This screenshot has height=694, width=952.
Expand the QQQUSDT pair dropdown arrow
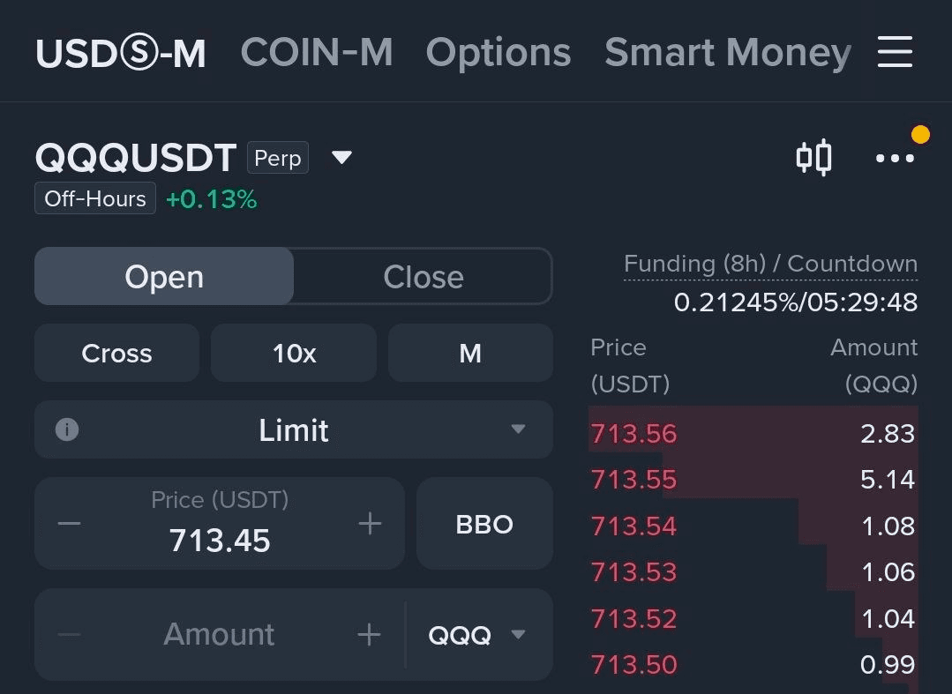coord(341,158)
